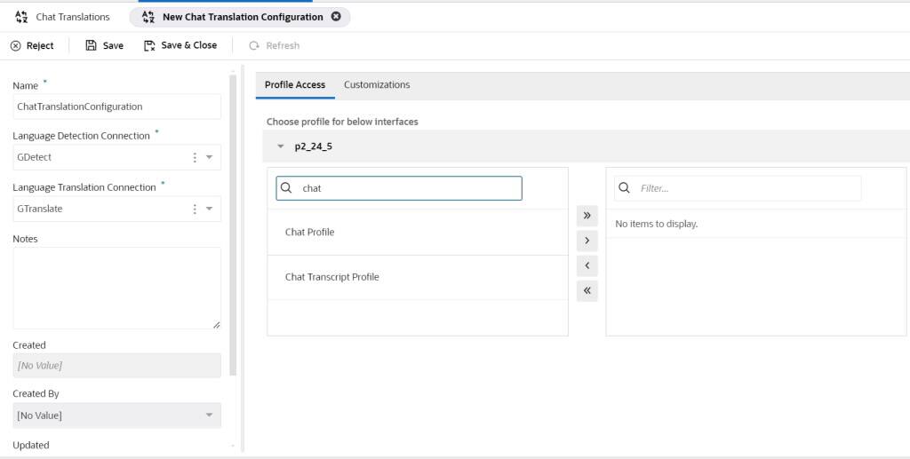This screenshot has width=910, height=459.
Task: Open Language Detection Connection dropdown arrow
Action: 210,157
